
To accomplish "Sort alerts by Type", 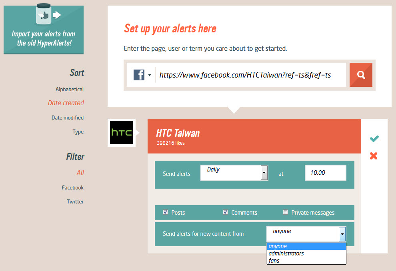I will pyautogui.click(x=78, y=132).
